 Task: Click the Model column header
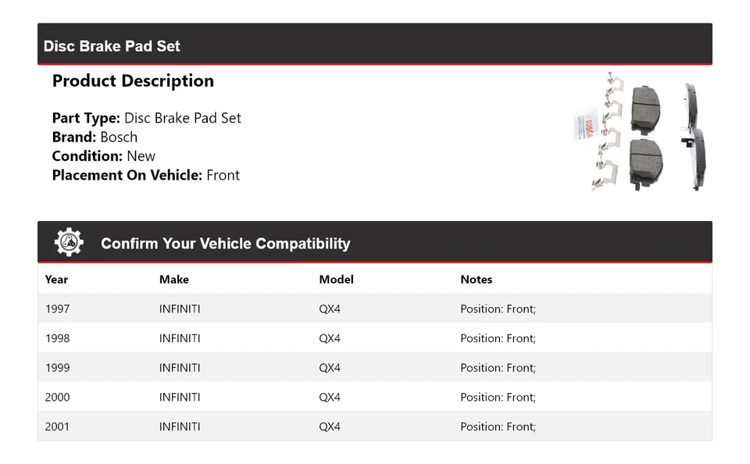336,280
